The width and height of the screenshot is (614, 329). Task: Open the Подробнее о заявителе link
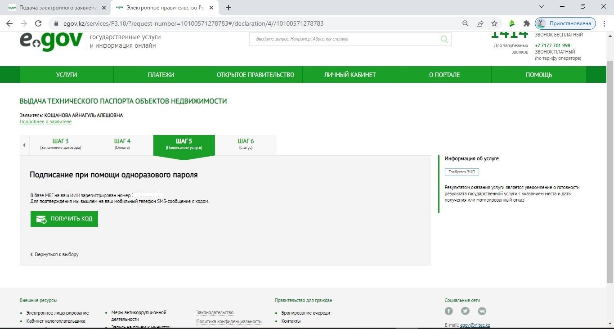[45, 122]
